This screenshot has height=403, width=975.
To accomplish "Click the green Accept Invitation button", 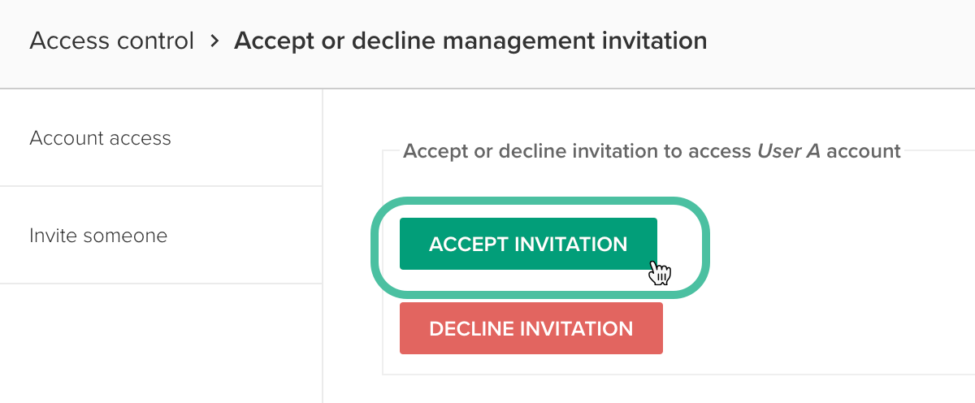I will click(x=528, y=244).
